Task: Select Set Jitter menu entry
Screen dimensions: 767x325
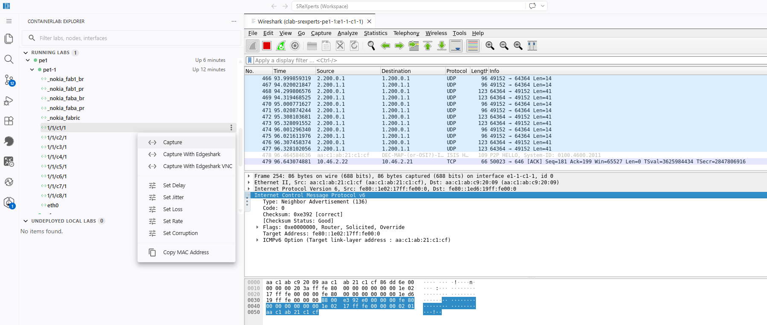Action: pyautogui.click(x=187, y=197)
